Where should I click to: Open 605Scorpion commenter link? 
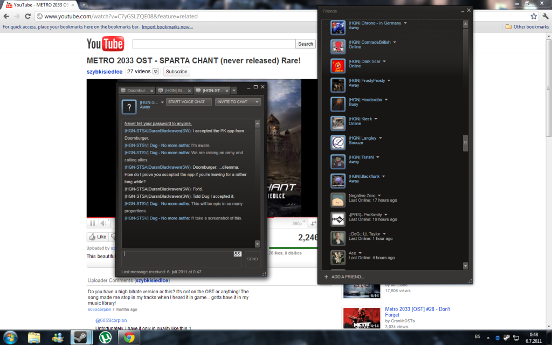(x=99, y=309)
